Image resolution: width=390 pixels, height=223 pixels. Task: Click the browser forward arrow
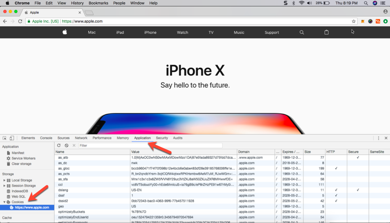tap(13, 21)
